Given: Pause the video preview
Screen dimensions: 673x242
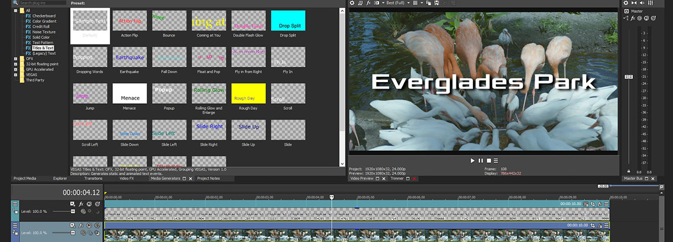Looking at the screenshot, I should (481, 161).
